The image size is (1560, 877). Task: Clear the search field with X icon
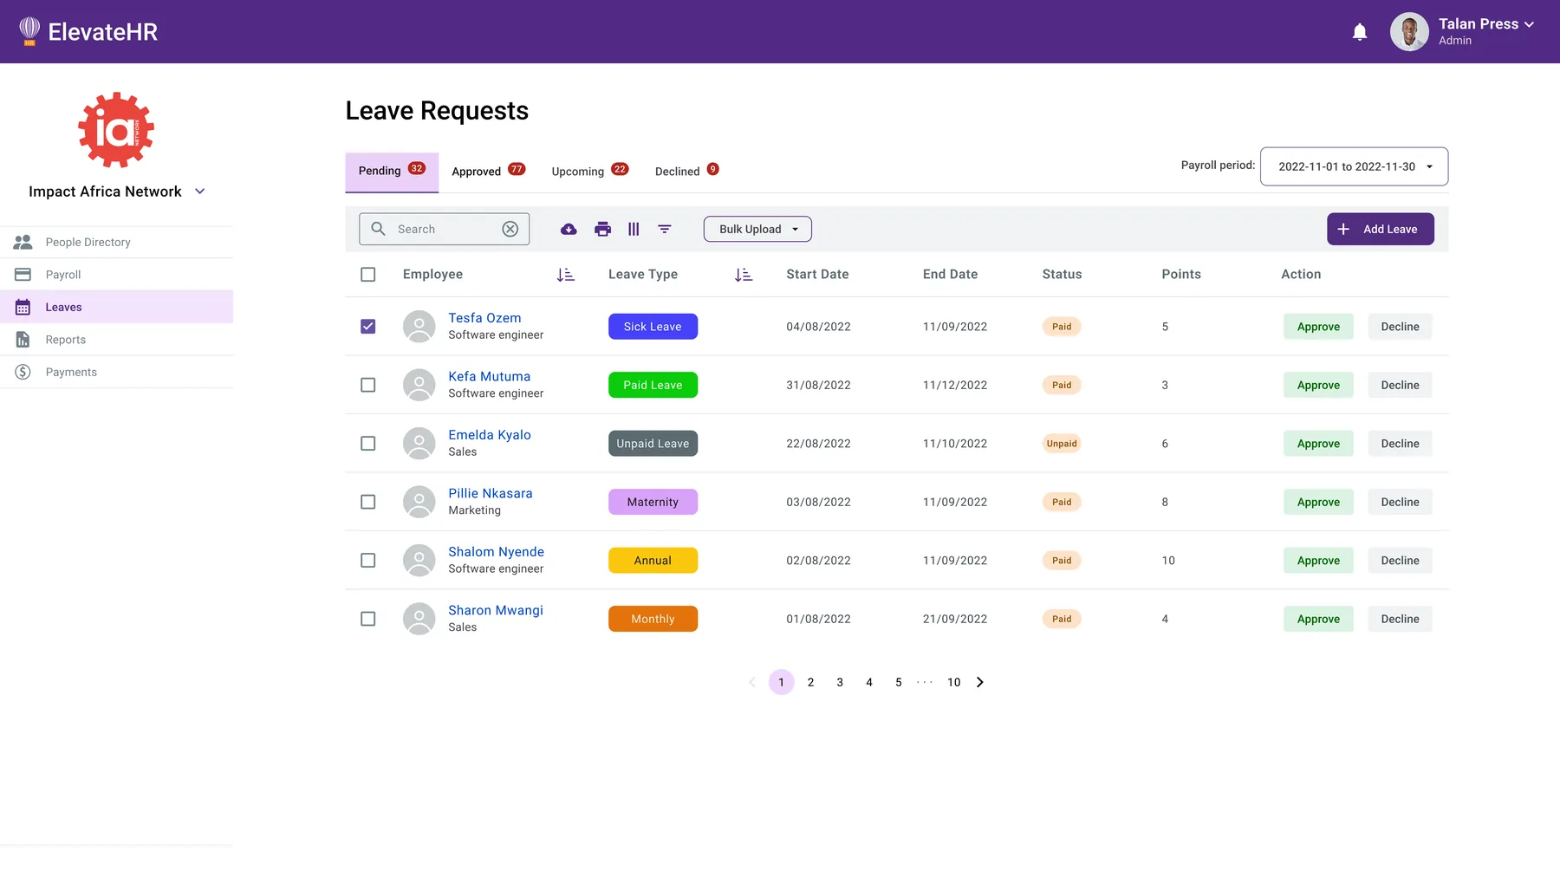tap(510, 229)
